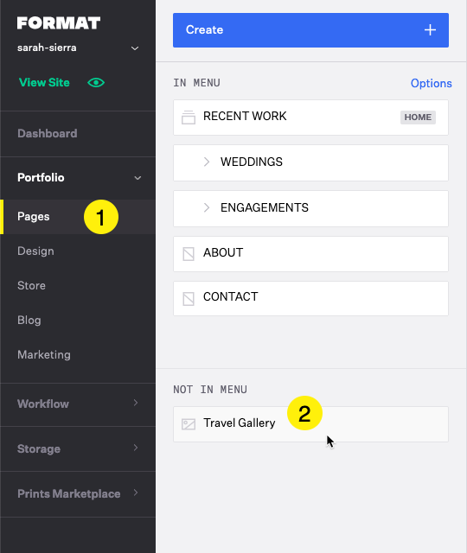This screenshot has height=553, width=467.
Task: Expand the Workflow section
Action: pos(78,404)
